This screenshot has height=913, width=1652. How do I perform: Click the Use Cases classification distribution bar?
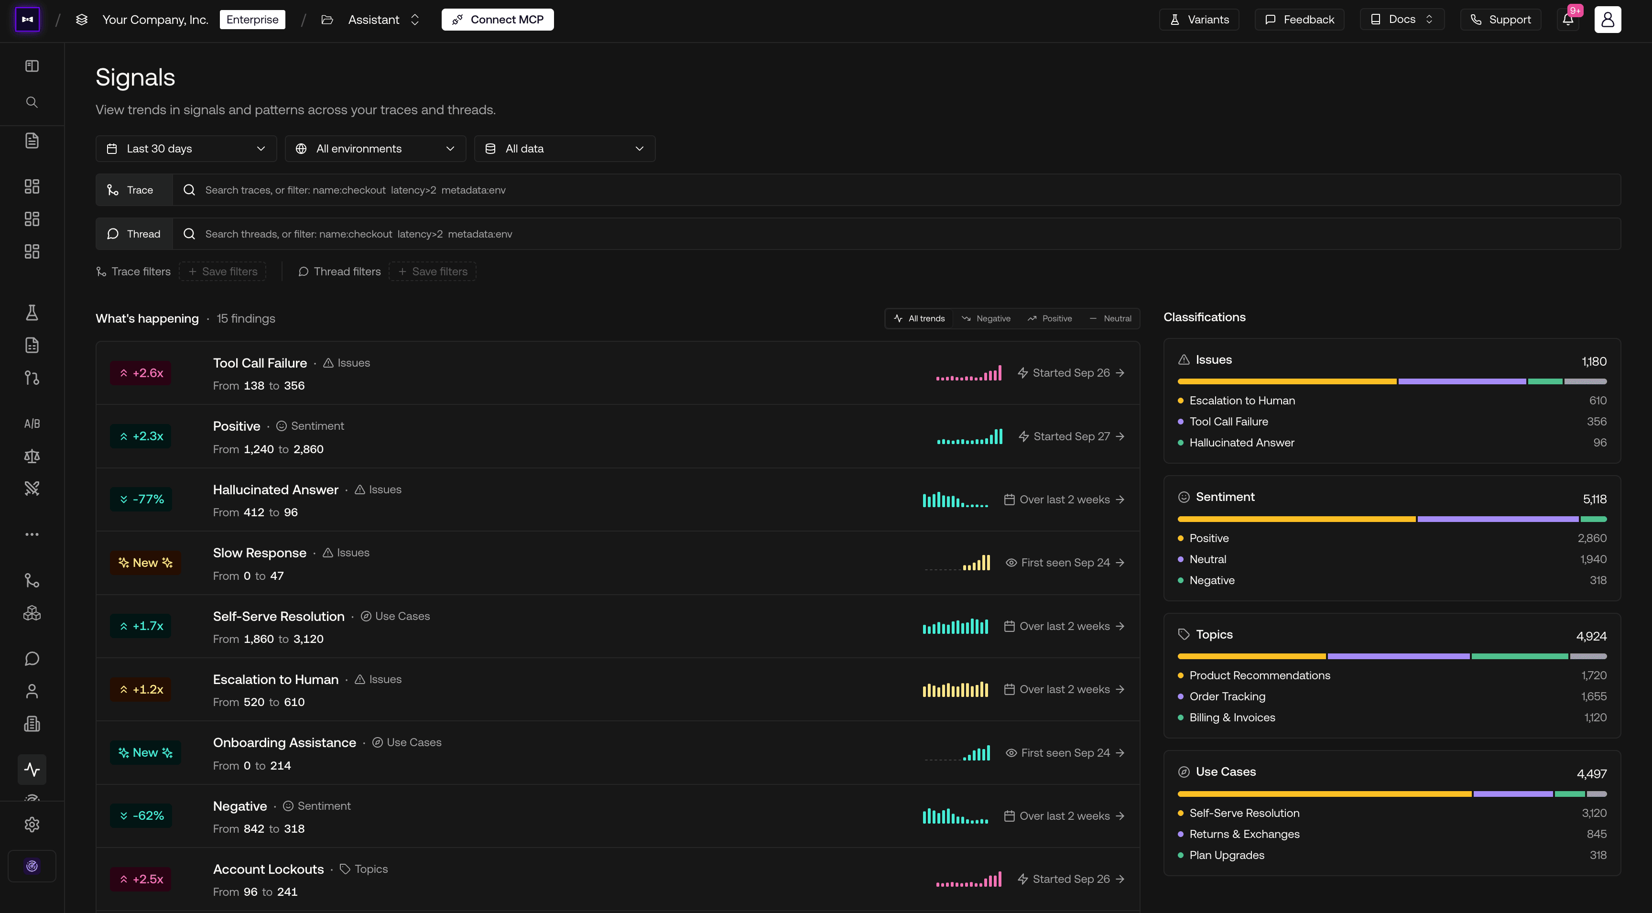pos(1392,794)
